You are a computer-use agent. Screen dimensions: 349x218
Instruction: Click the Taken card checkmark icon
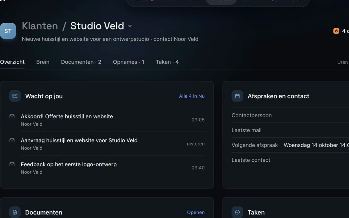coord(237,212)
